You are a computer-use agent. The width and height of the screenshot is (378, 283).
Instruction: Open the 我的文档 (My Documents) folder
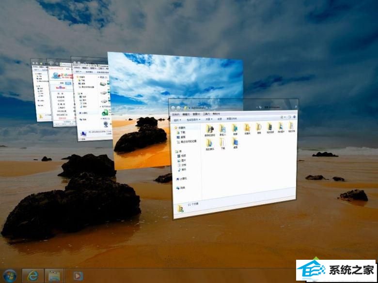[x=291, y=127]
